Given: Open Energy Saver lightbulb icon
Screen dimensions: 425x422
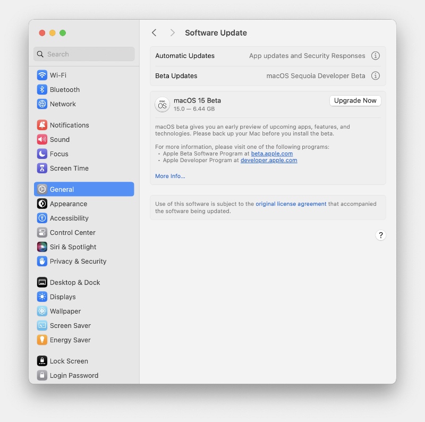Looking at the screenshot, I should pos(42,340).
